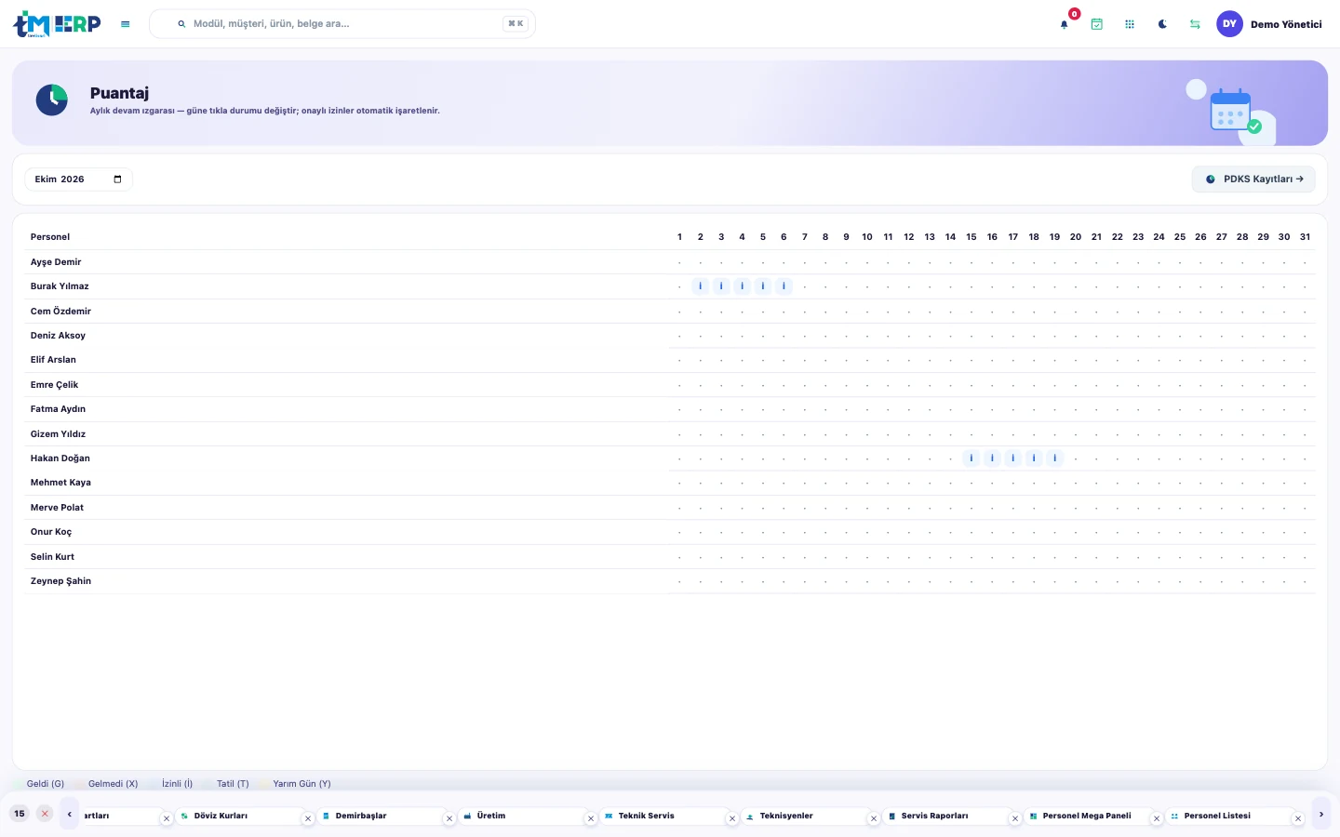This screenshot has height=837, width=1340.
Task: Close the Teknik Servis tab
Action: (x=732, y=819)
